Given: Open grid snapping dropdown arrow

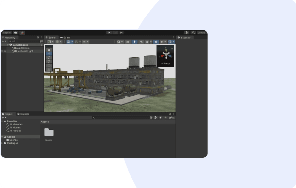Looking at the screenshot, I should click(x=80, y=42).
